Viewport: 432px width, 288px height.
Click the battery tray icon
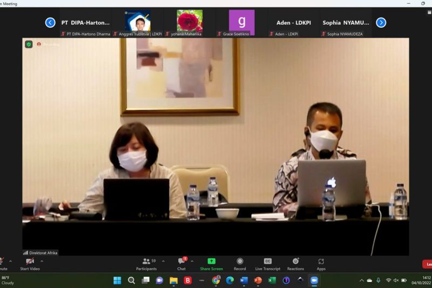[403, 280]
